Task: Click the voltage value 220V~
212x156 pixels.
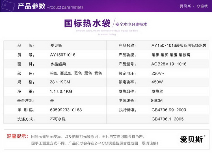Action: (x=158, y=73)
